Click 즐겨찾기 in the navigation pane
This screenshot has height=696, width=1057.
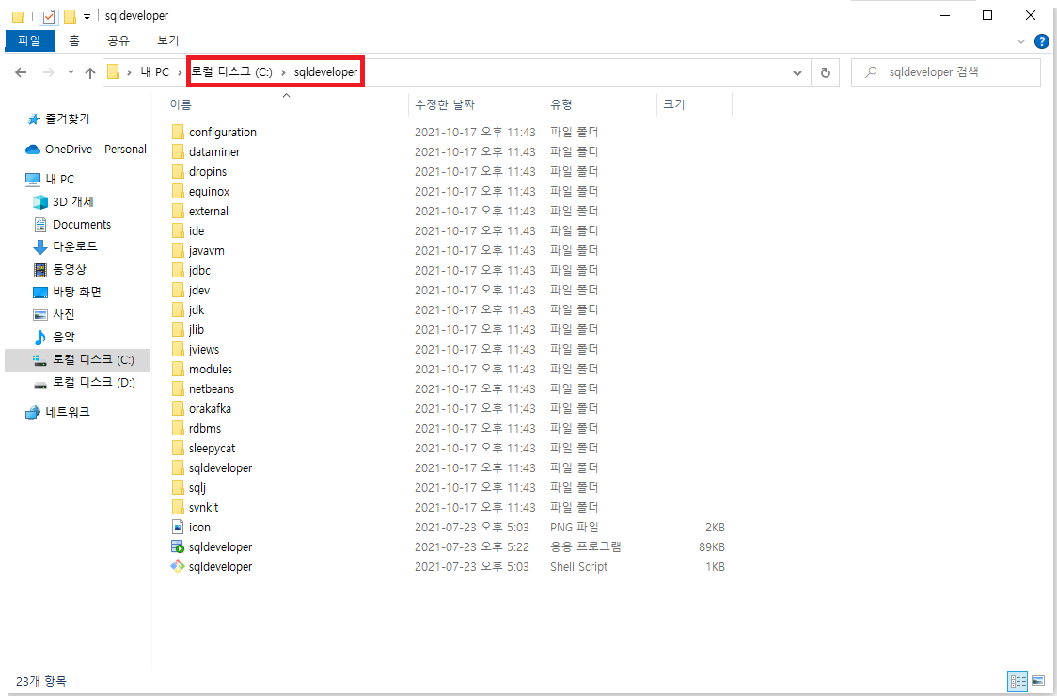point(57,119)
